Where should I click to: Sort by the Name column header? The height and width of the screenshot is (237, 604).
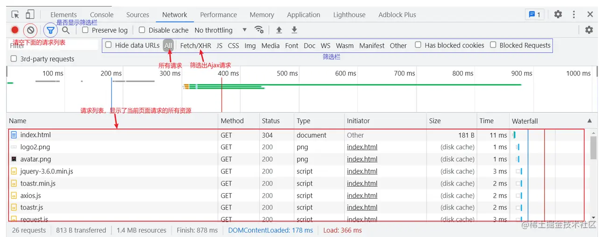[x=113, y=121]
